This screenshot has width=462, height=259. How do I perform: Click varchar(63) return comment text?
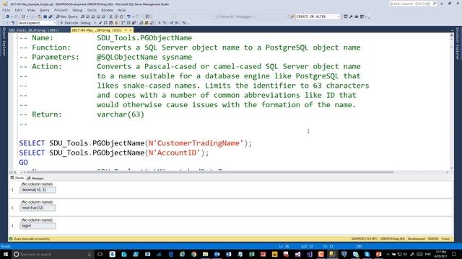click(x=121, y=114)
